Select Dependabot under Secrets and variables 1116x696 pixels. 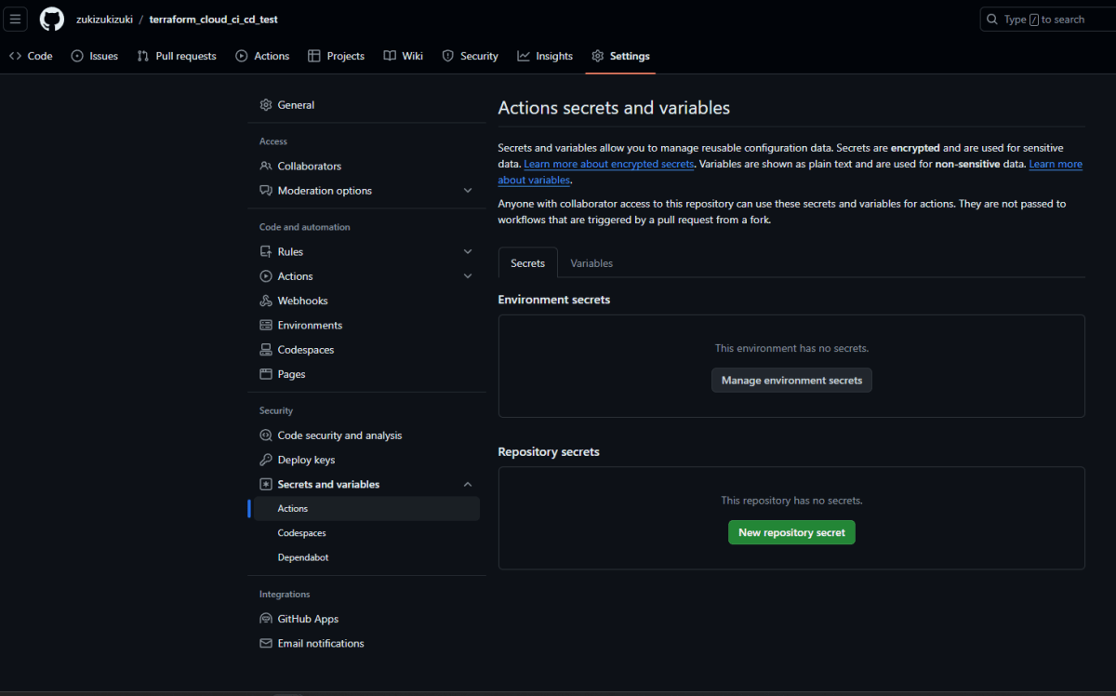point(366,557)
